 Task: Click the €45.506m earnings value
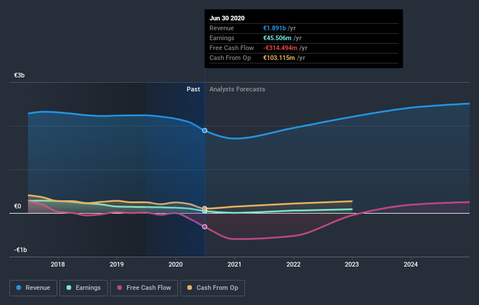pos(277,38)
